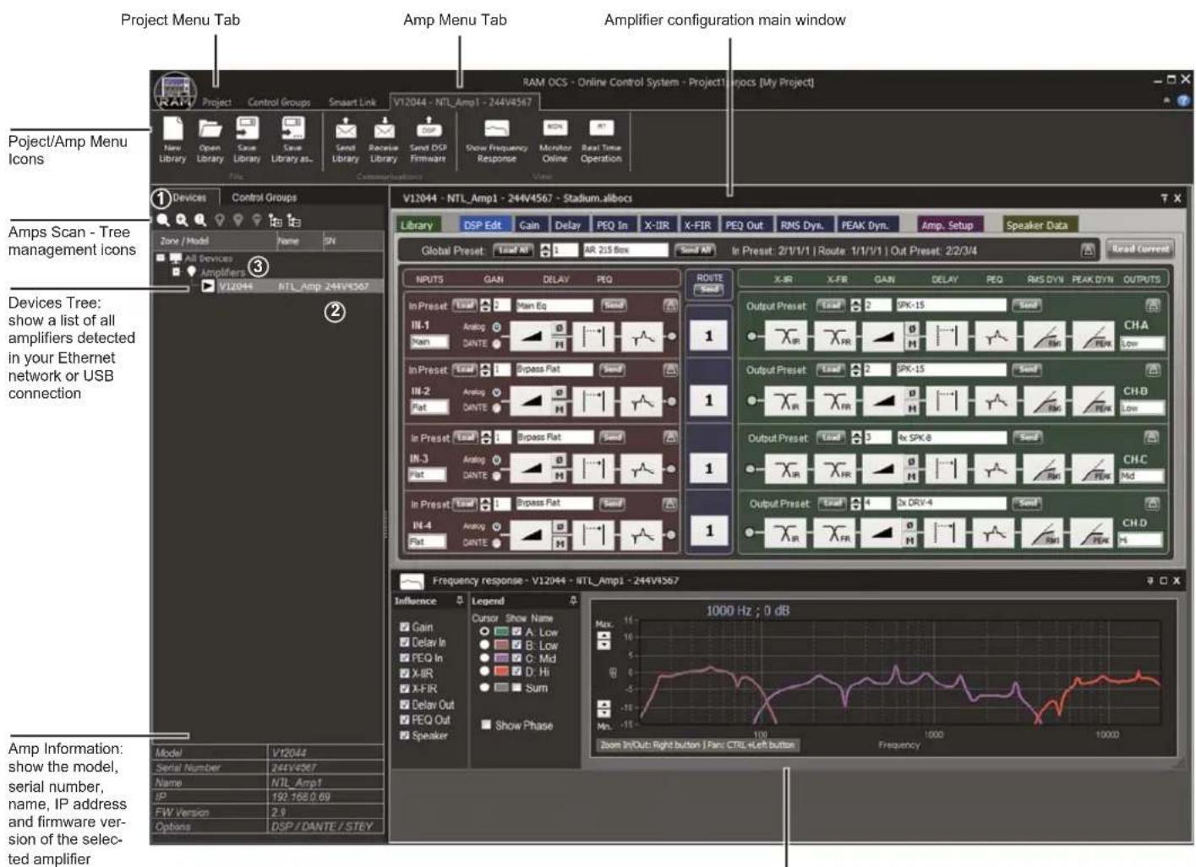
Task: Click the Save Library icon
Action: [x=247, y=128]
